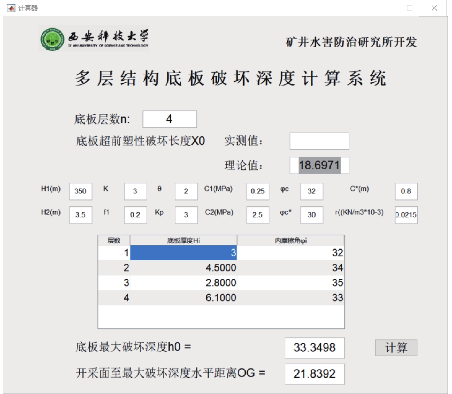Click the f1 input field

tap(135, 215)
